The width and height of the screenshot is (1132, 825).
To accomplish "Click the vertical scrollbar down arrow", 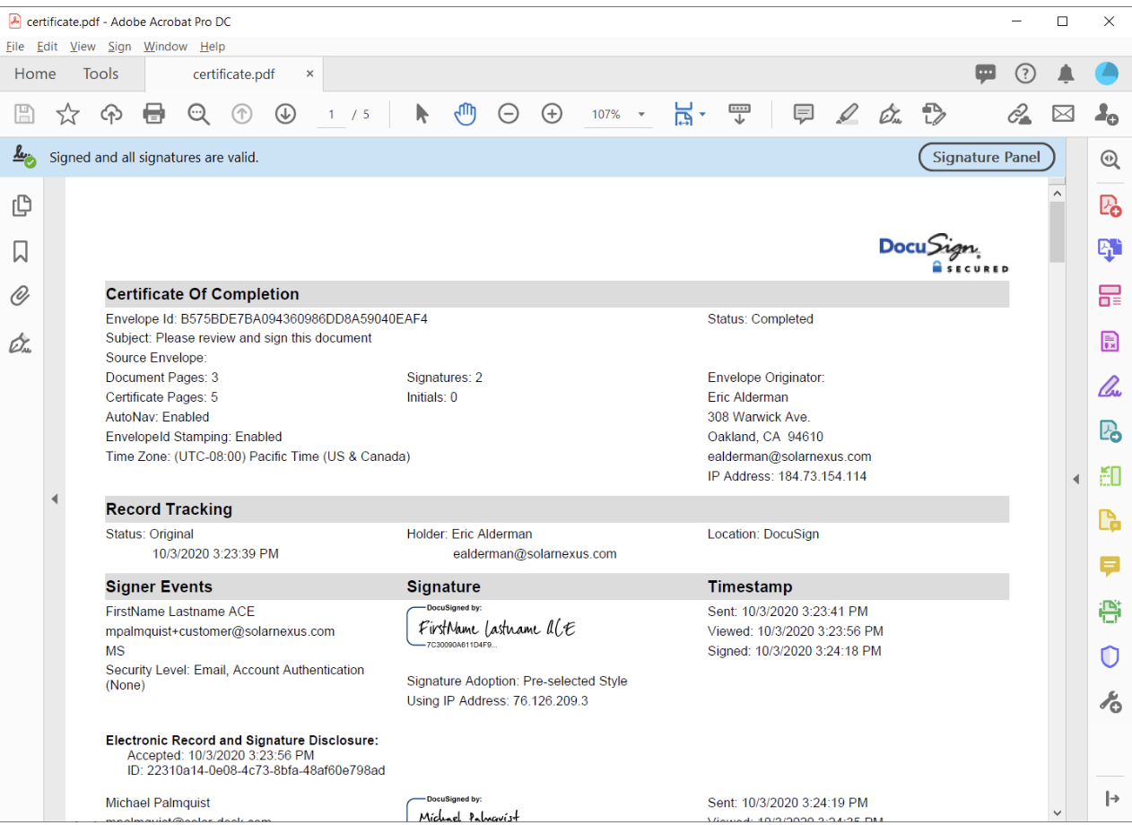I will [x=1057, y=812].
